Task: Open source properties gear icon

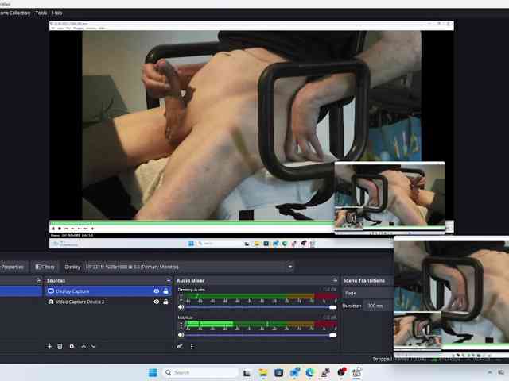Action: (72, 346)
